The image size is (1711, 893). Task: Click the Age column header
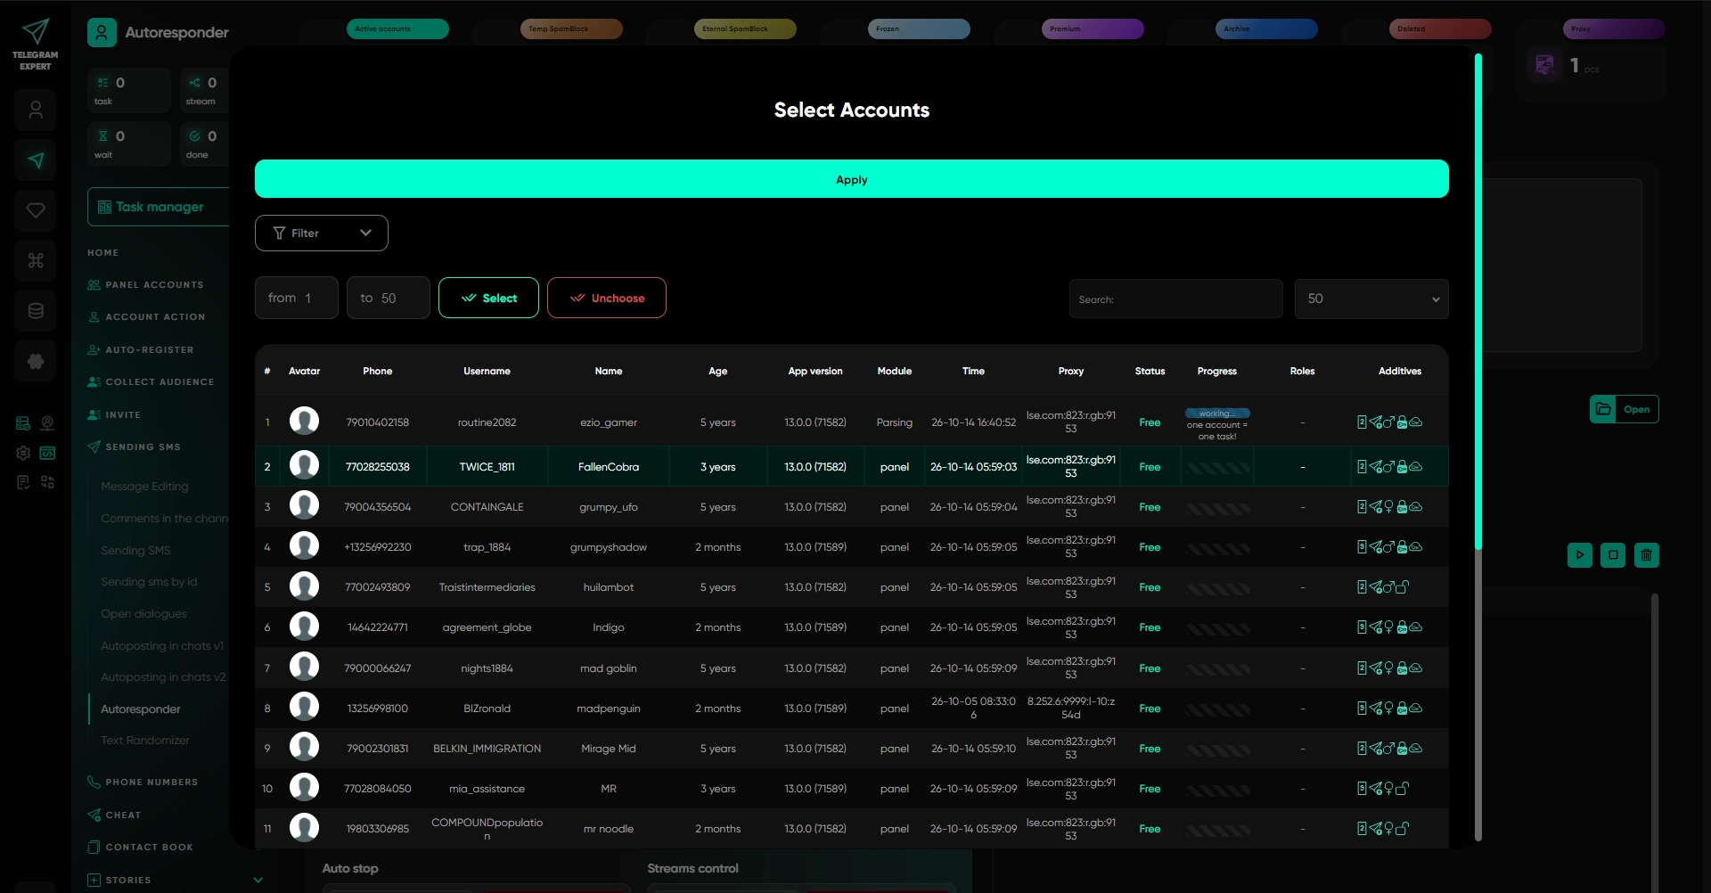[x=718, y=371]
